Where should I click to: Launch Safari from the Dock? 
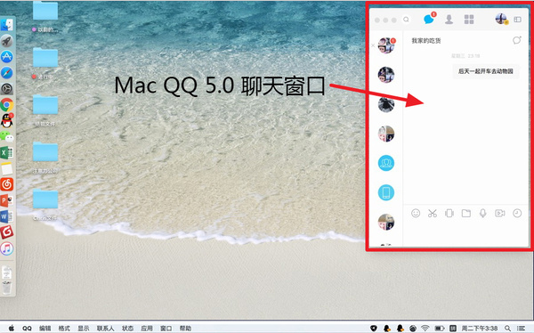coord(6,73)
